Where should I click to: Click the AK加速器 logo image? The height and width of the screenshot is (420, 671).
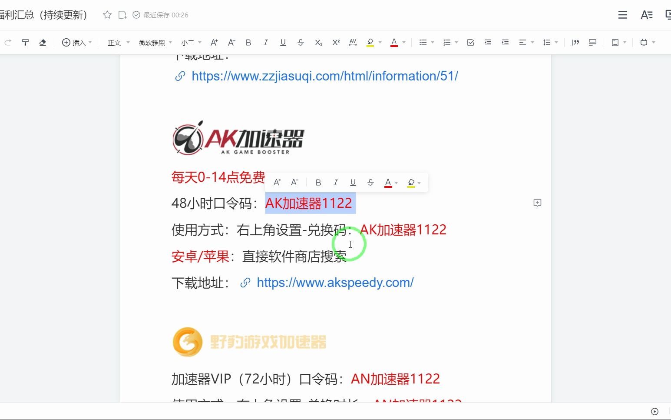238,138
